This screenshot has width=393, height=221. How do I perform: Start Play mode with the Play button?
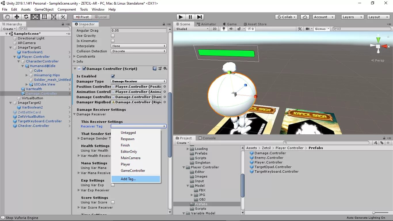click(181, 17)
